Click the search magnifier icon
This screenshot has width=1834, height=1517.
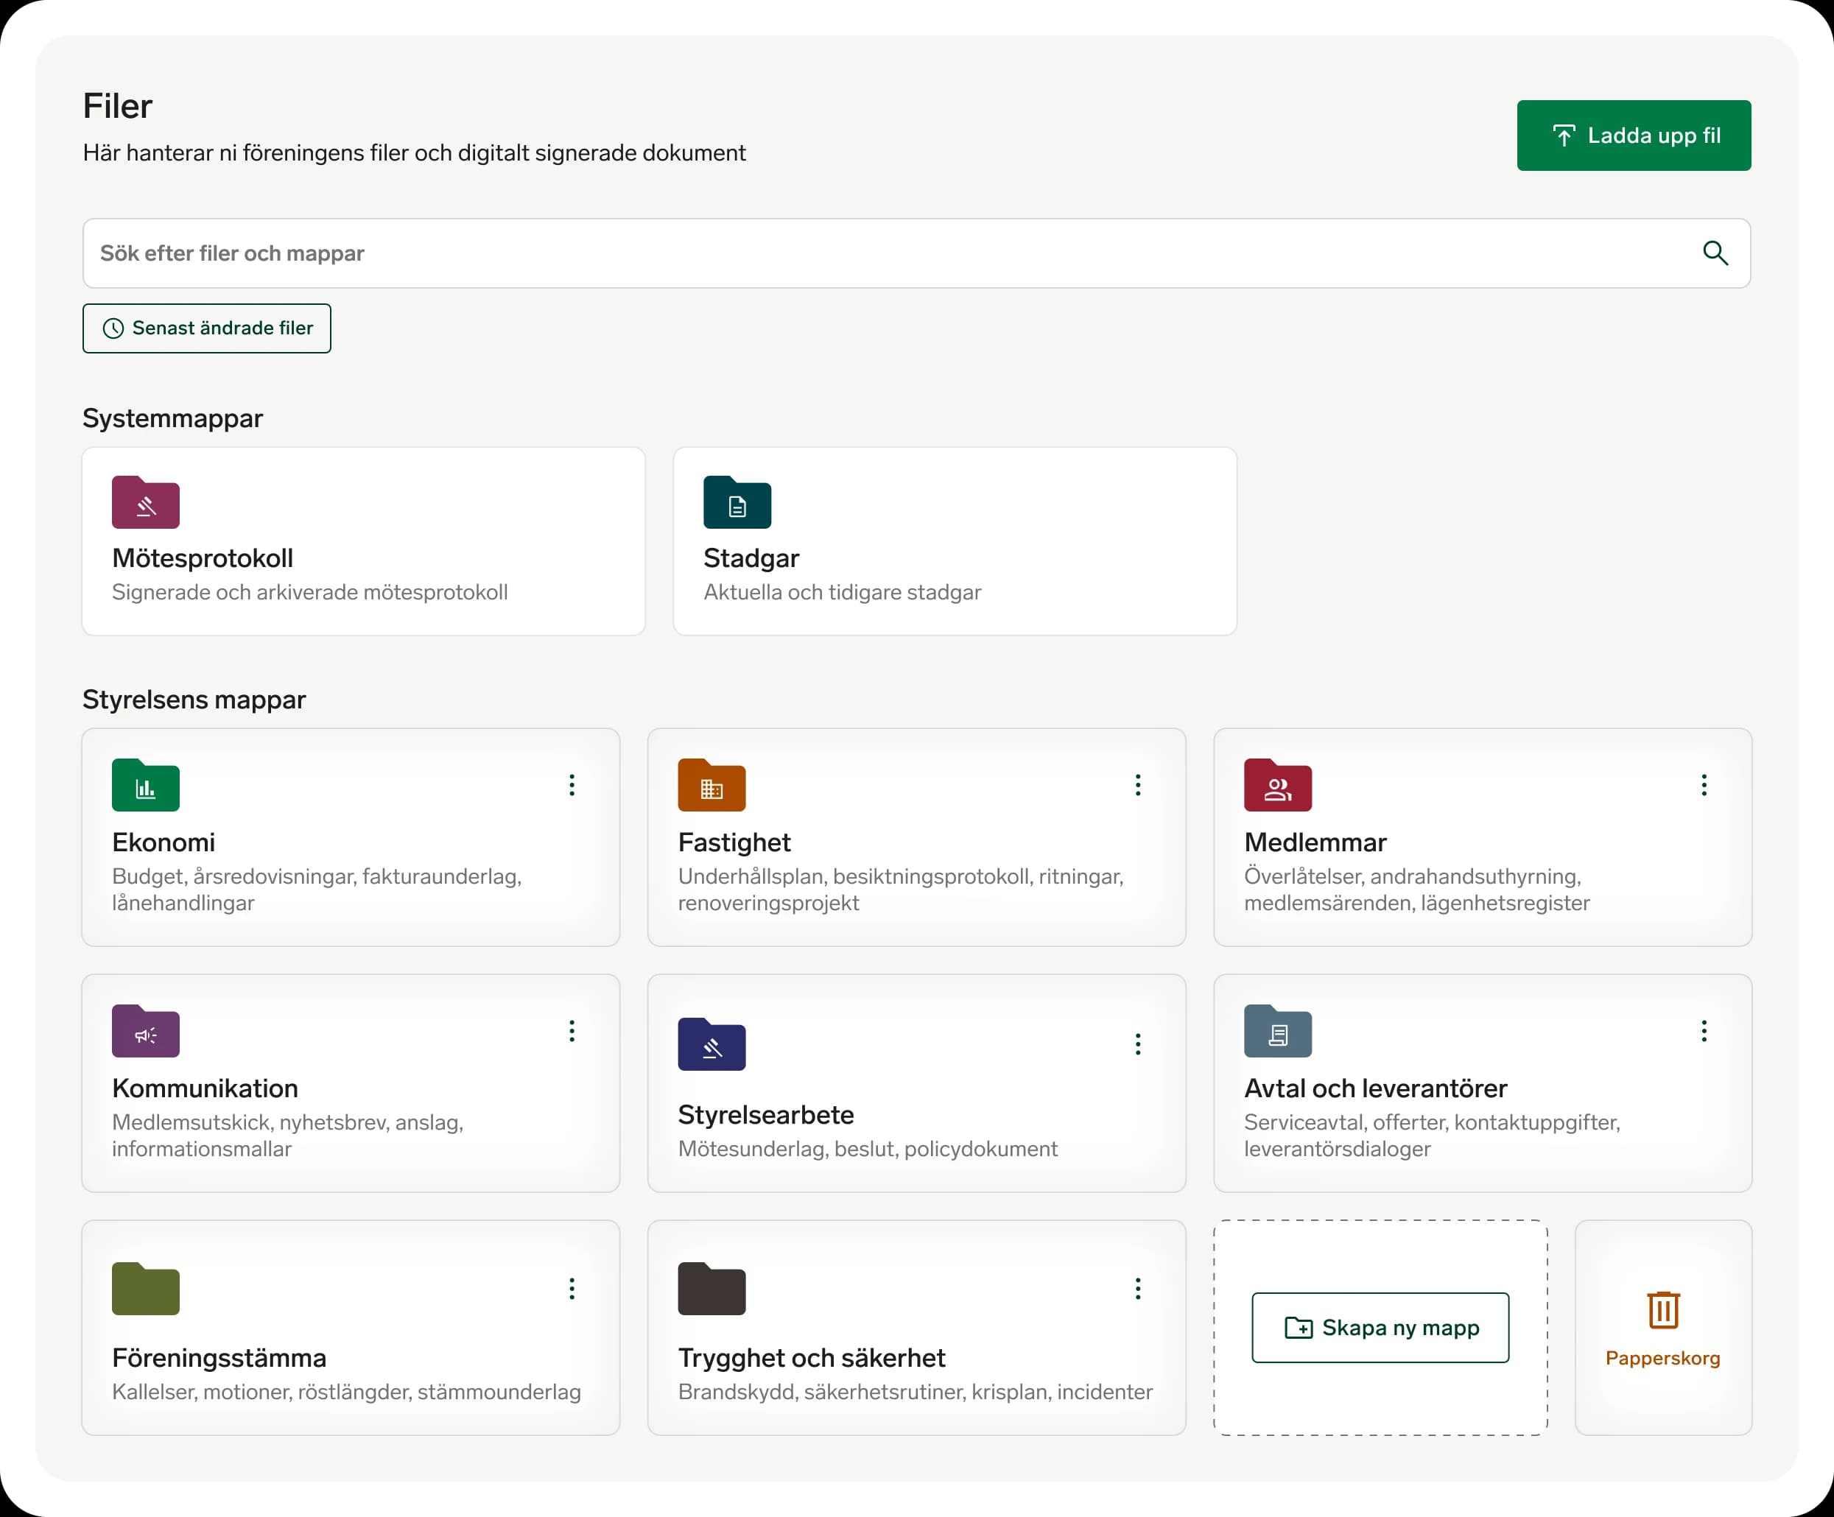(x=1715, y=253)
